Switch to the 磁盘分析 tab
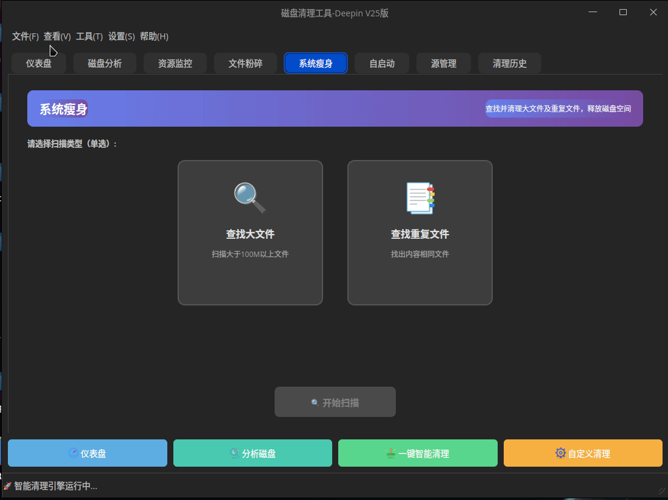Image resolution: width=668 pixels, height=500 pixels. [x=105, y=64]
